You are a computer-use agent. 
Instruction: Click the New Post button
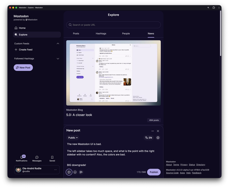coord(23,67)
